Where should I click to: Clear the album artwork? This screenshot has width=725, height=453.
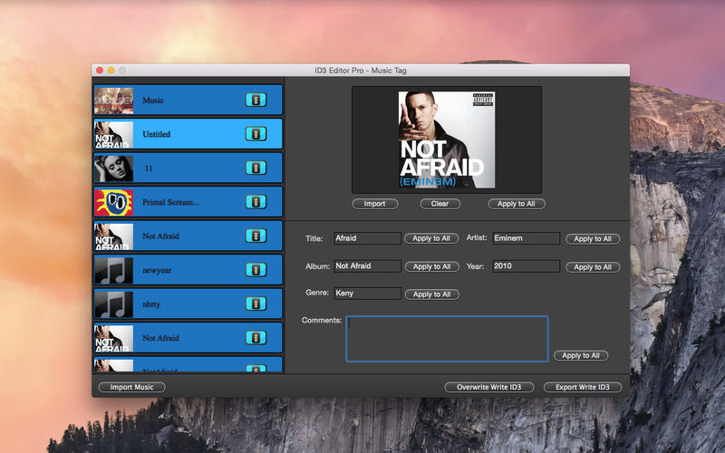click(440, 204)
